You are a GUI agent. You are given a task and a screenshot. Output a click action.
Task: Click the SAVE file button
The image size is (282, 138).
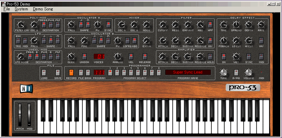point(58,72)
